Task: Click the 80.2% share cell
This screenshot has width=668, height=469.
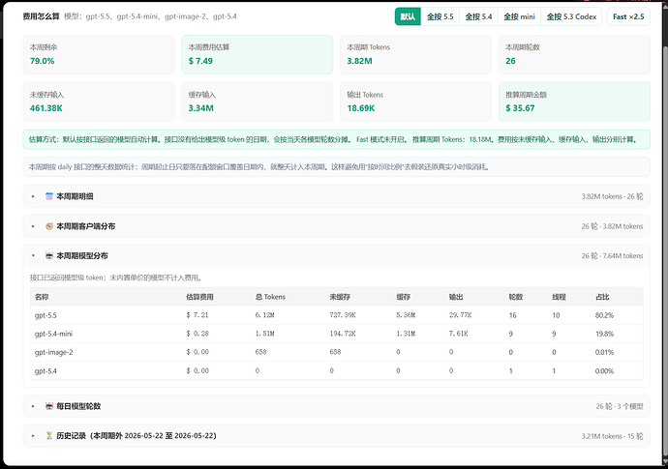Action: click(x=604, y=315)
